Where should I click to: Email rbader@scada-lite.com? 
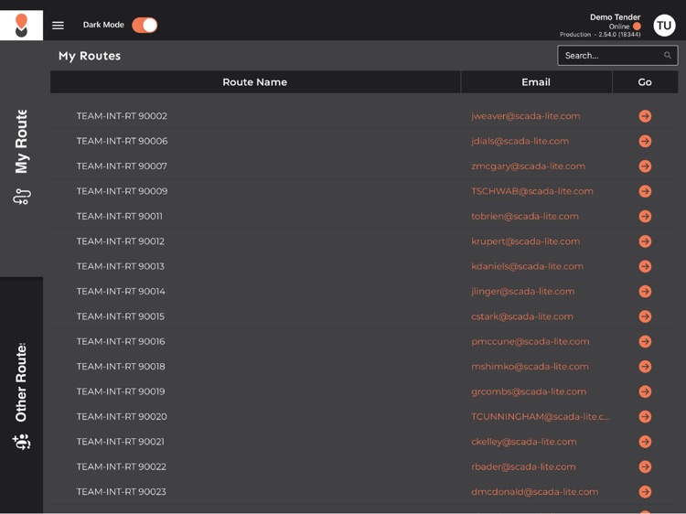[x=523, y=466]
